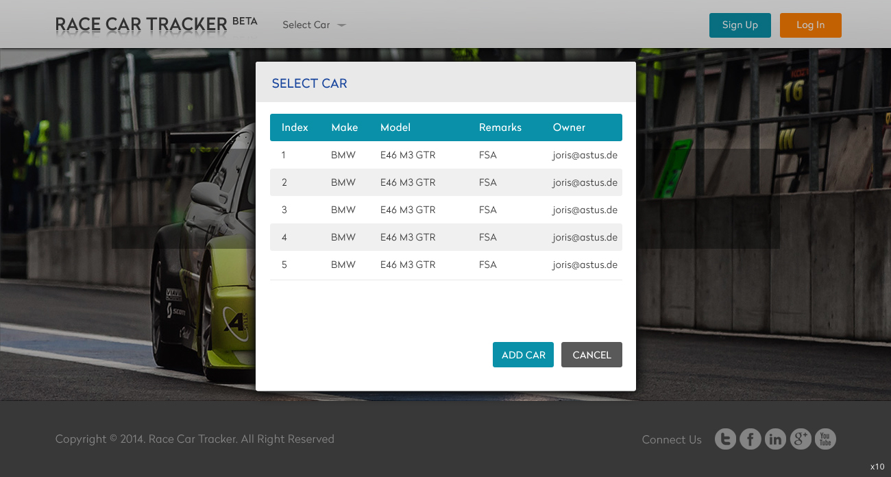Screen dimensions: 891x477
Task: Open the YouTube social icon
Action: (825, 439)
